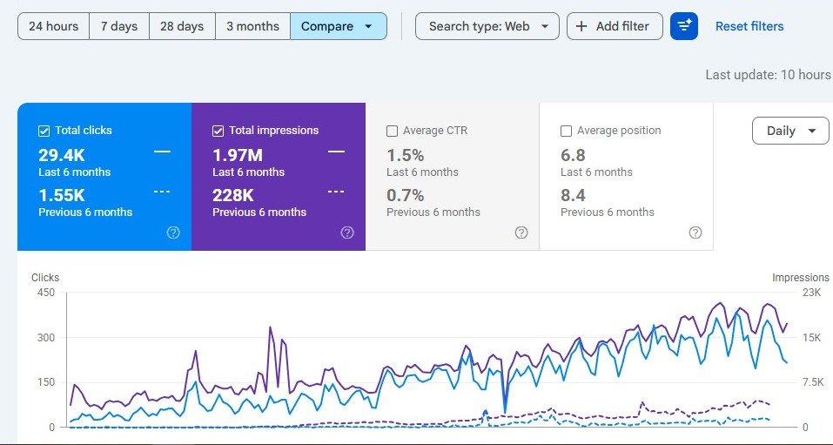Click the 450 clicks axis value

[x=44, y=293]
